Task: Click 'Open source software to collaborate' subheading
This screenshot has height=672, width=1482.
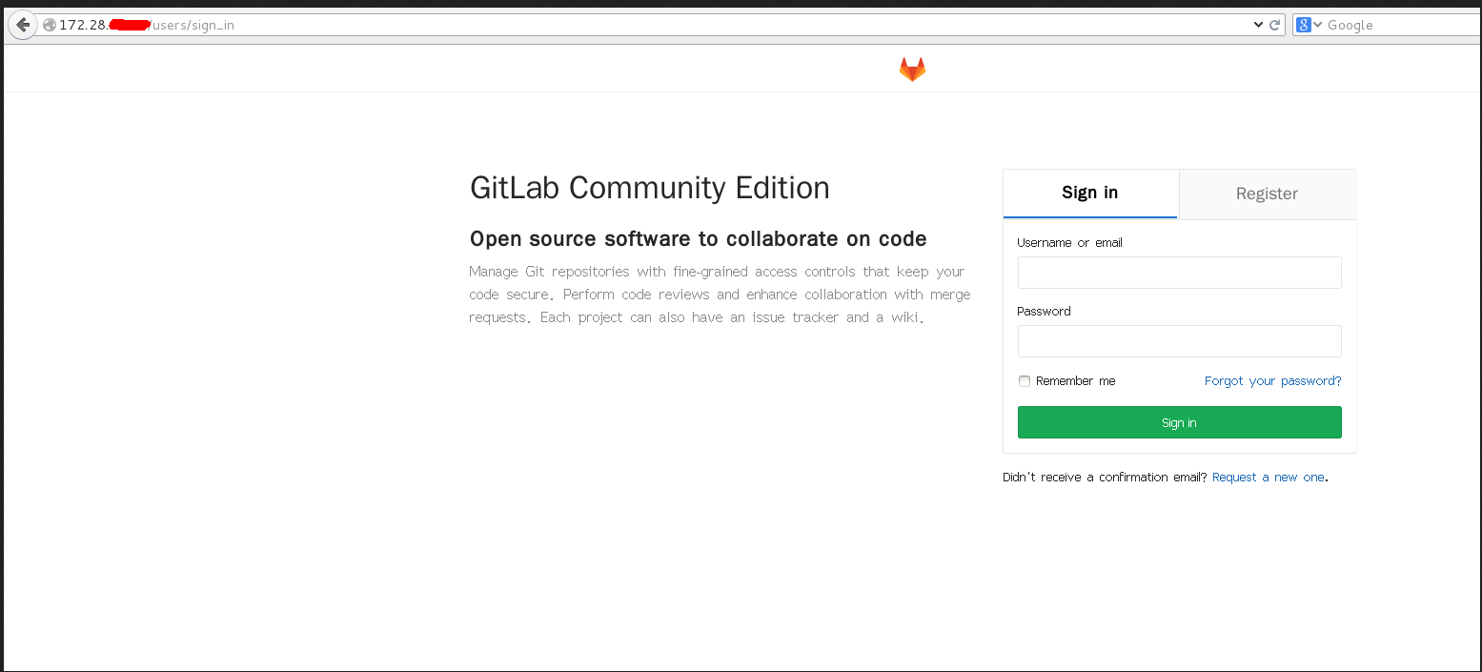Action: click(699, 238)
